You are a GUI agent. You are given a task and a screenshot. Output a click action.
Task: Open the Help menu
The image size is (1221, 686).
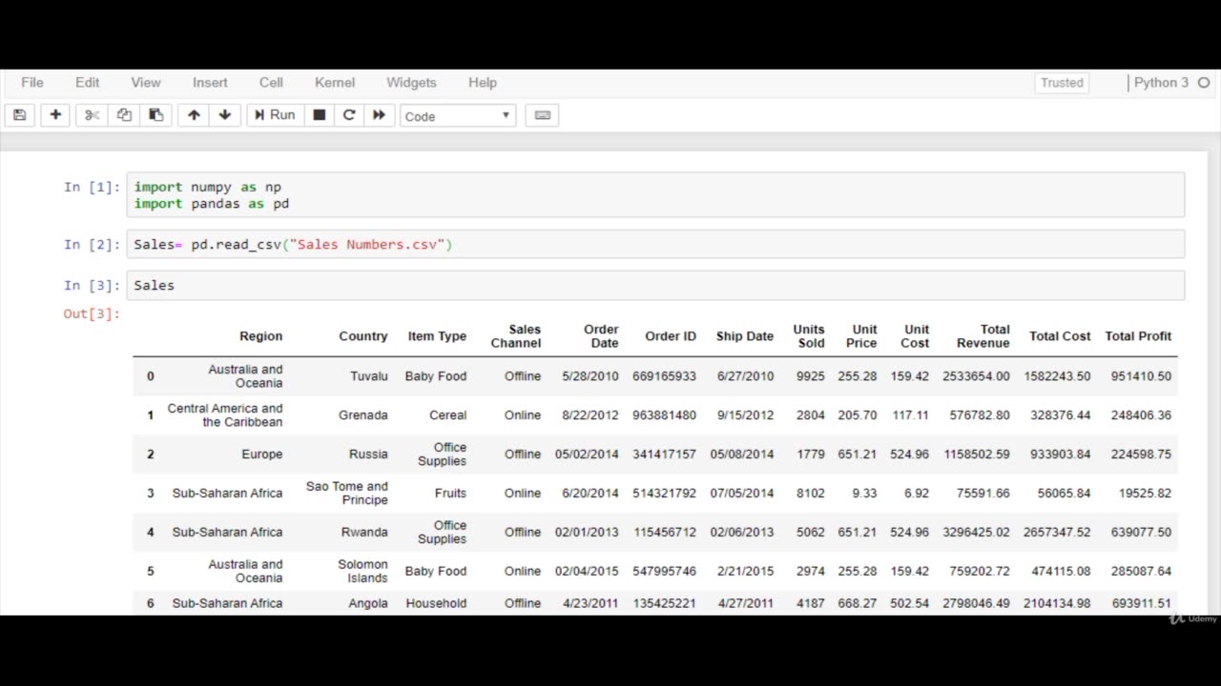483,83
